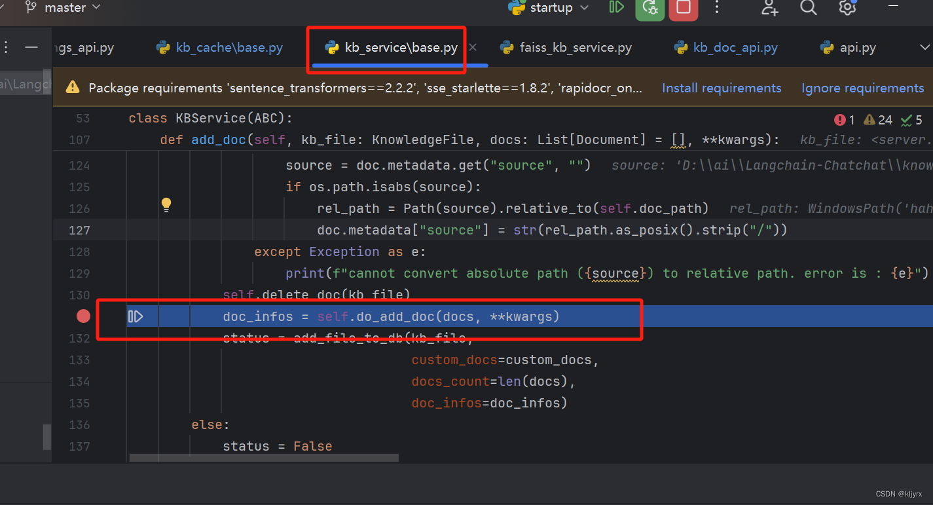Open the tool window options three-dot icon
This screenshot has width=933, height=505.
6,48
